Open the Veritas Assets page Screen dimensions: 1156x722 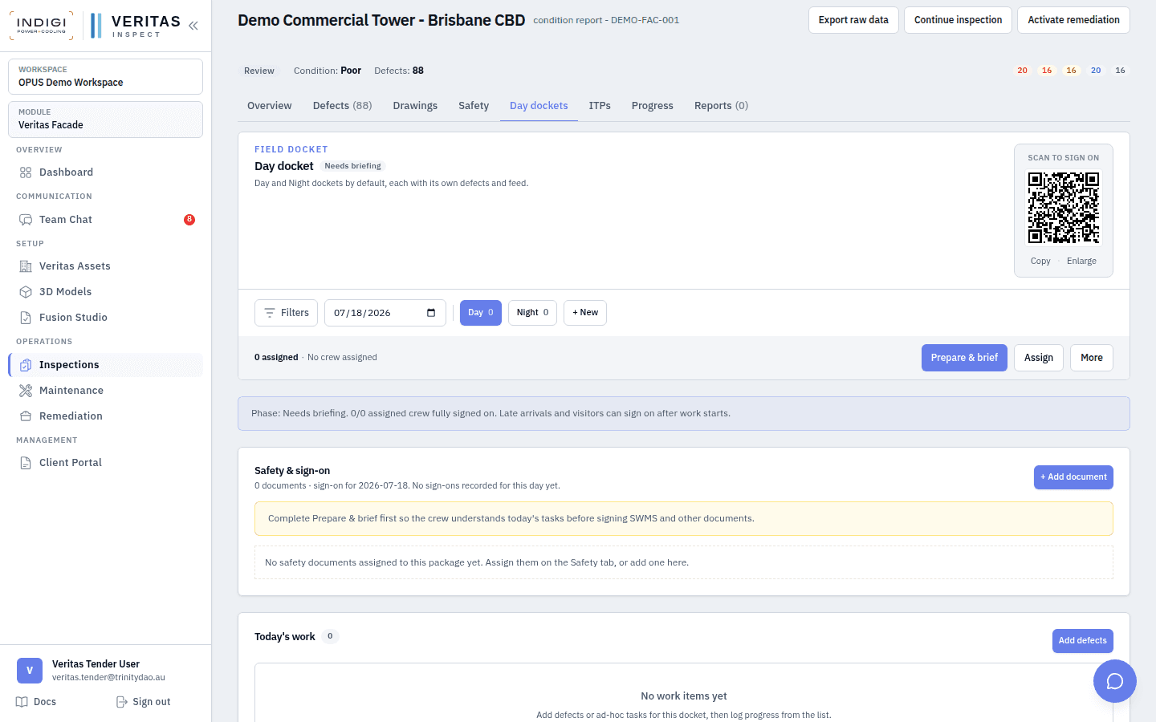tap(105, 266)
